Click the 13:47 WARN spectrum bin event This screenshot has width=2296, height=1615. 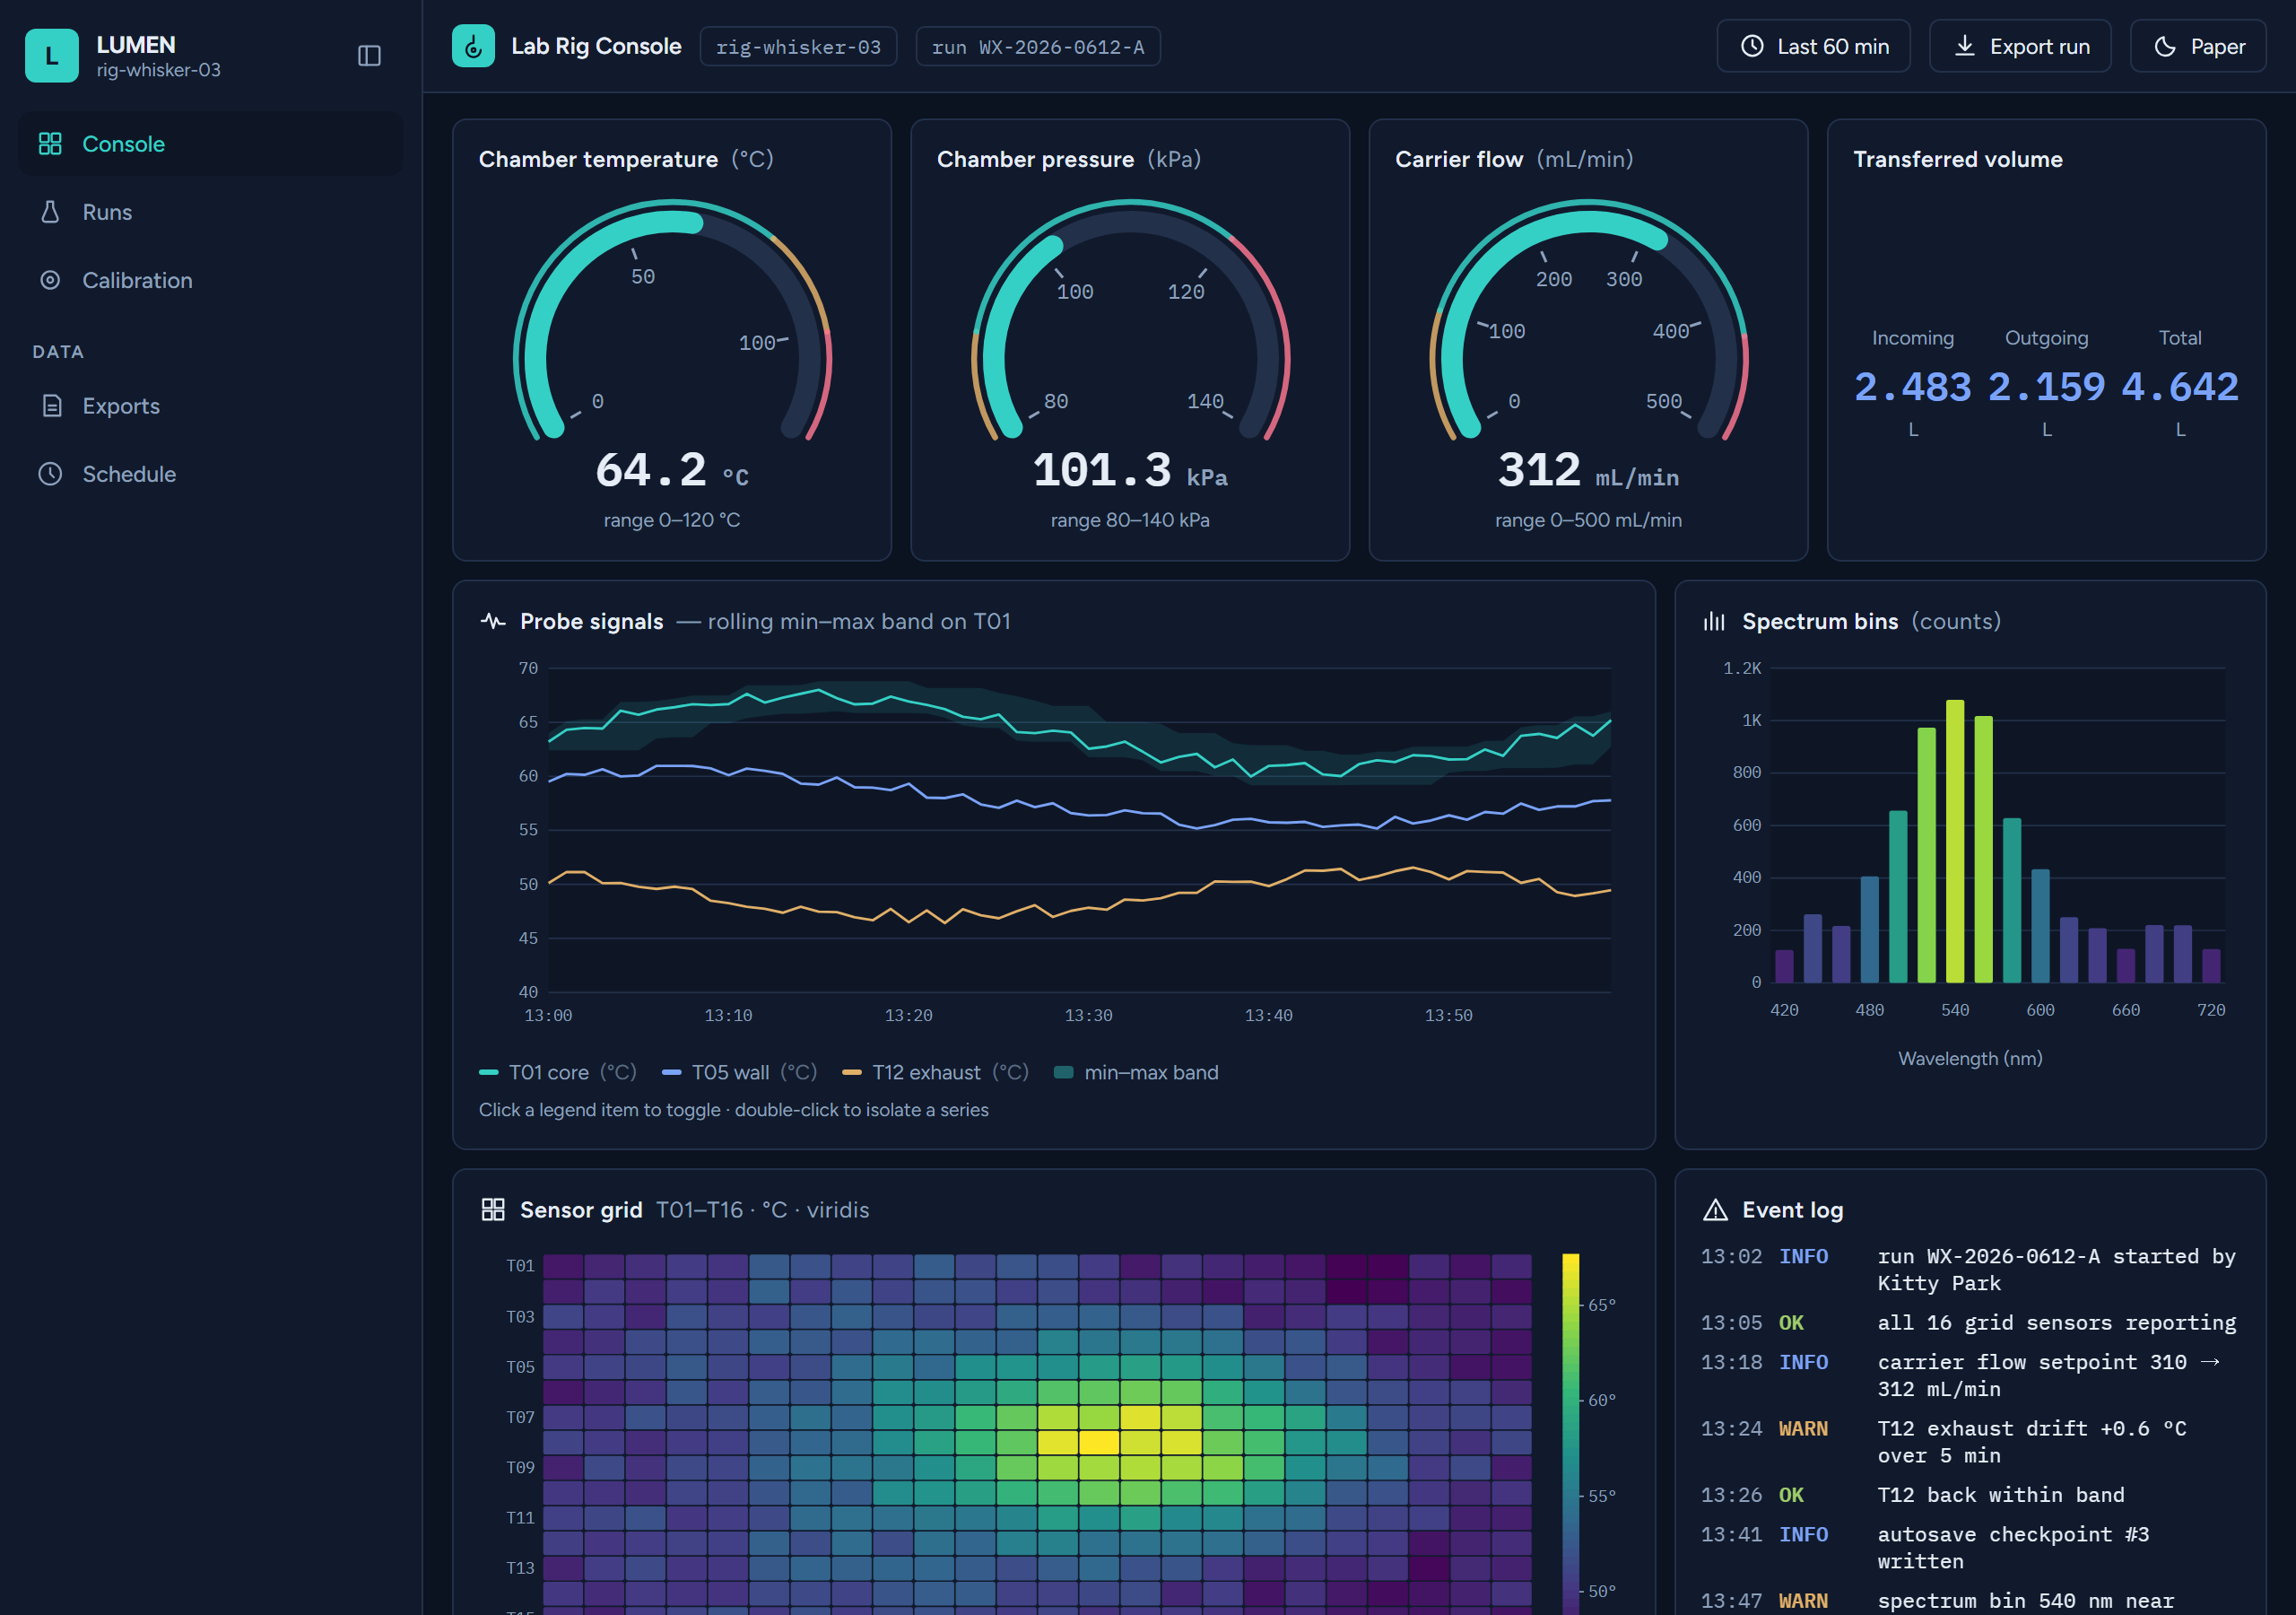(1970, 1601)
